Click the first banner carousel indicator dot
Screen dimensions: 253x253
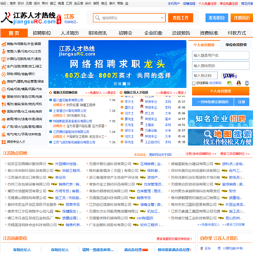pos(115,84)
